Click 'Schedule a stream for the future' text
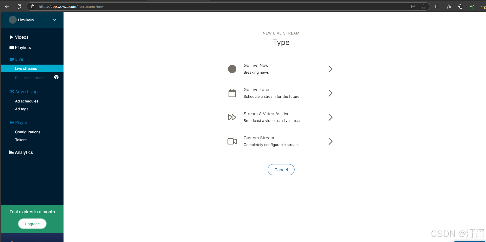Screen dimensions: 486x242 coord(272,96)
